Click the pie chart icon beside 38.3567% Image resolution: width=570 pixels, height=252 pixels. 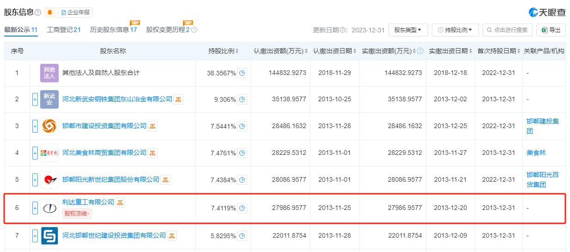(242, 73)
